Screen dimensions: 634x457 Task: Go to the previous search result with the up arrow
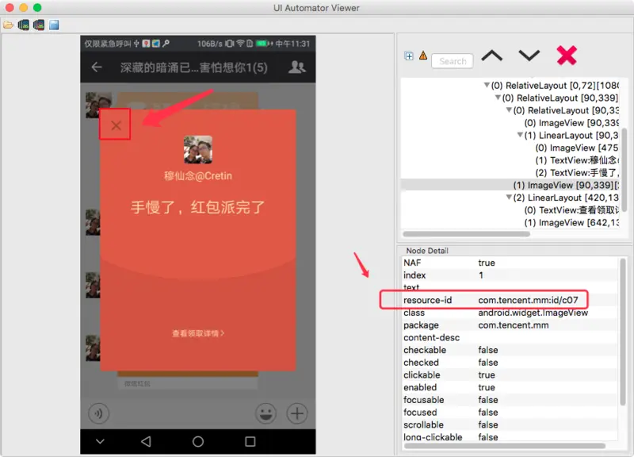coord(491,56)
